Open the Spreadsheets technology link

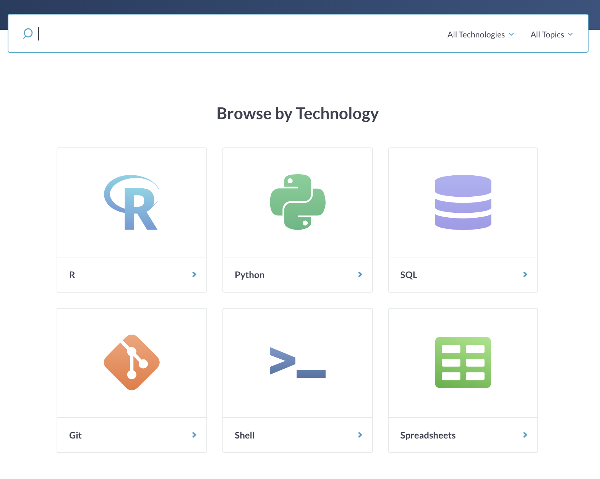[463, 435]
